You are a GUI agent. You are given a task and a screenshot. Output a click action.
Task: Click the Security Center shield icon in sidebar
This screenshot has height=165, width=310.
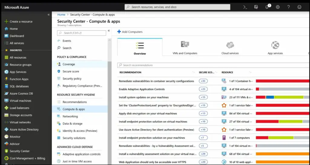pos(6,151)
